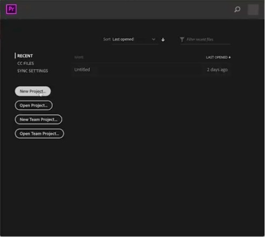Select the Recent tab in sidebar
Screen dimensions: 265x237
click(25, 56)
